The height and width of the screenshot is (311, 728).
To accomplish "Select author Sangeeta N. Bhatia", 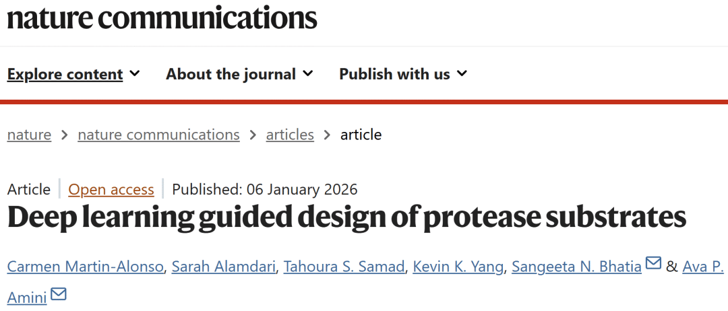I will pos(576,267).
